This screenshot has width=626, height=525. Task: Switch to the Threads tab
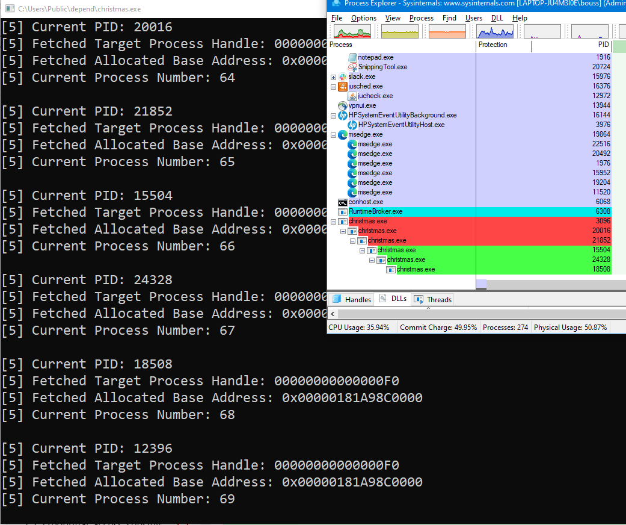pos(432,299)
